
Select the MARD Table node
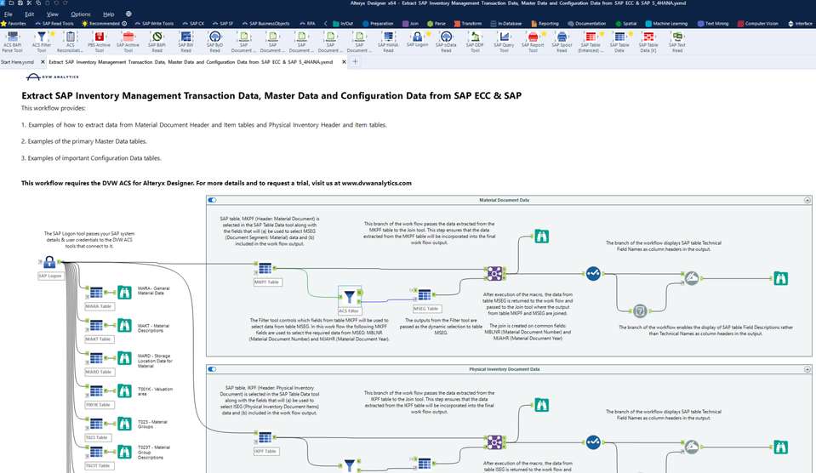[x=96, y=358]
